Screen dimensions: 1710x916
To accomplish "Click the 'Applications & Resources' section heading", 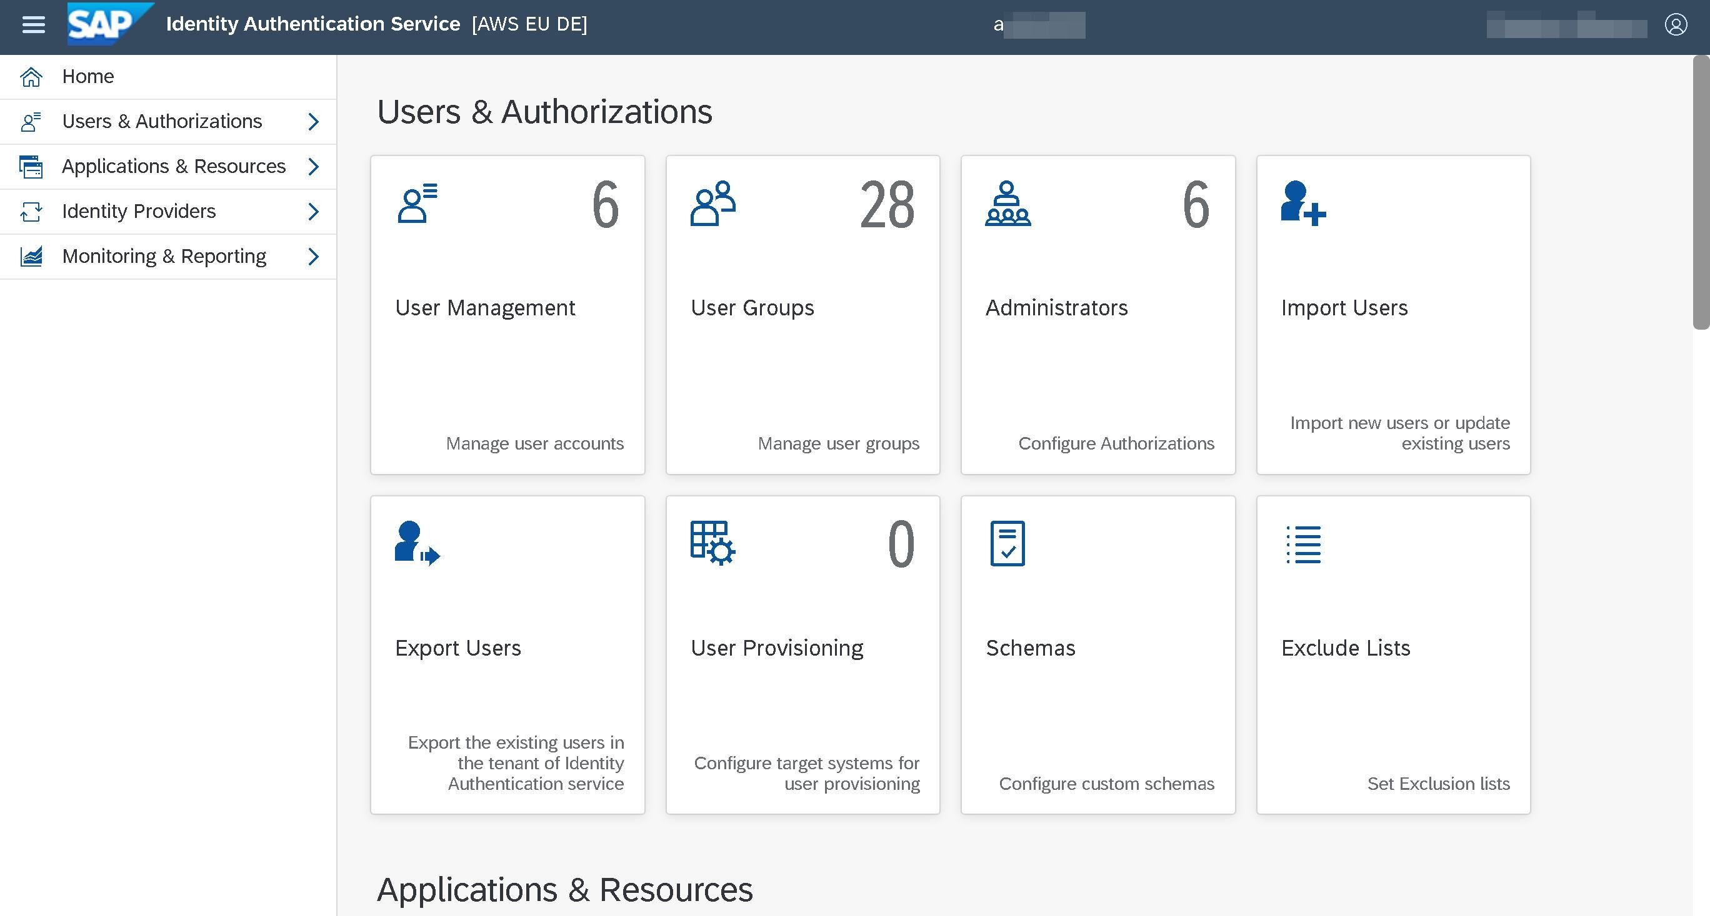I will (x=565, y=890).
